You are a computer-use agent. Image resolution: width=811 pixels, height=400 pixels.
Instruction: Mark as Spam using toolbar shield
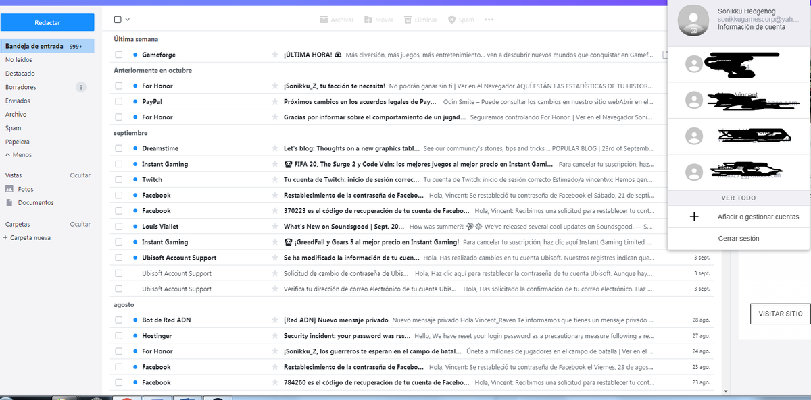461,20
